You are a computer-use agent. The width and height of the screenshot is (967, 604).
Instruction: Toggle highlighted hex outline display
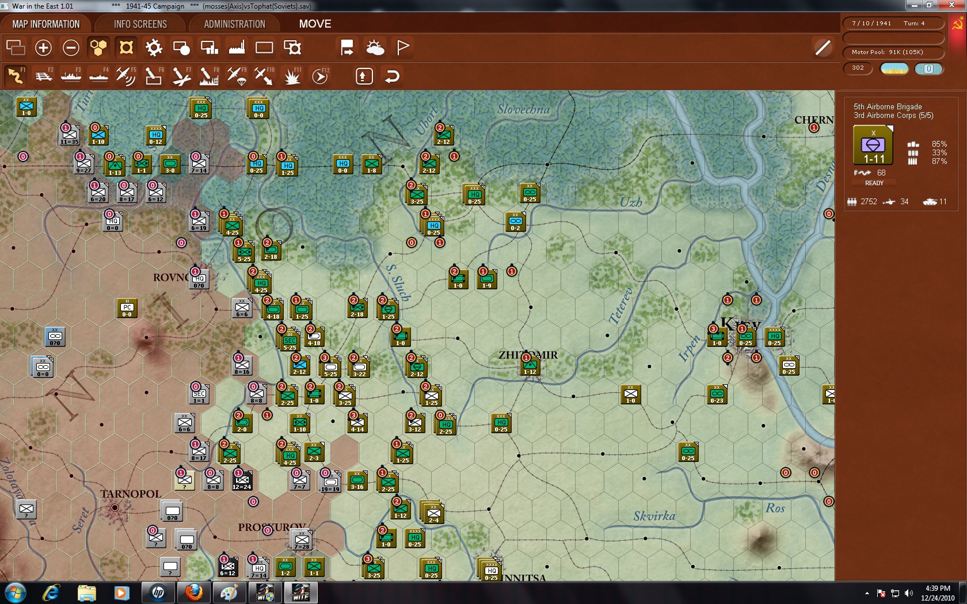coord(126,47)
